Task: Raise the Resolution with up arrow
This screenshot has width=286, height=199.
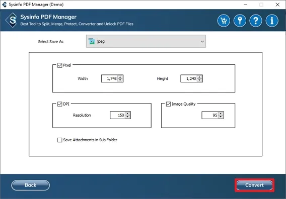Action: (x=128, y=114)
